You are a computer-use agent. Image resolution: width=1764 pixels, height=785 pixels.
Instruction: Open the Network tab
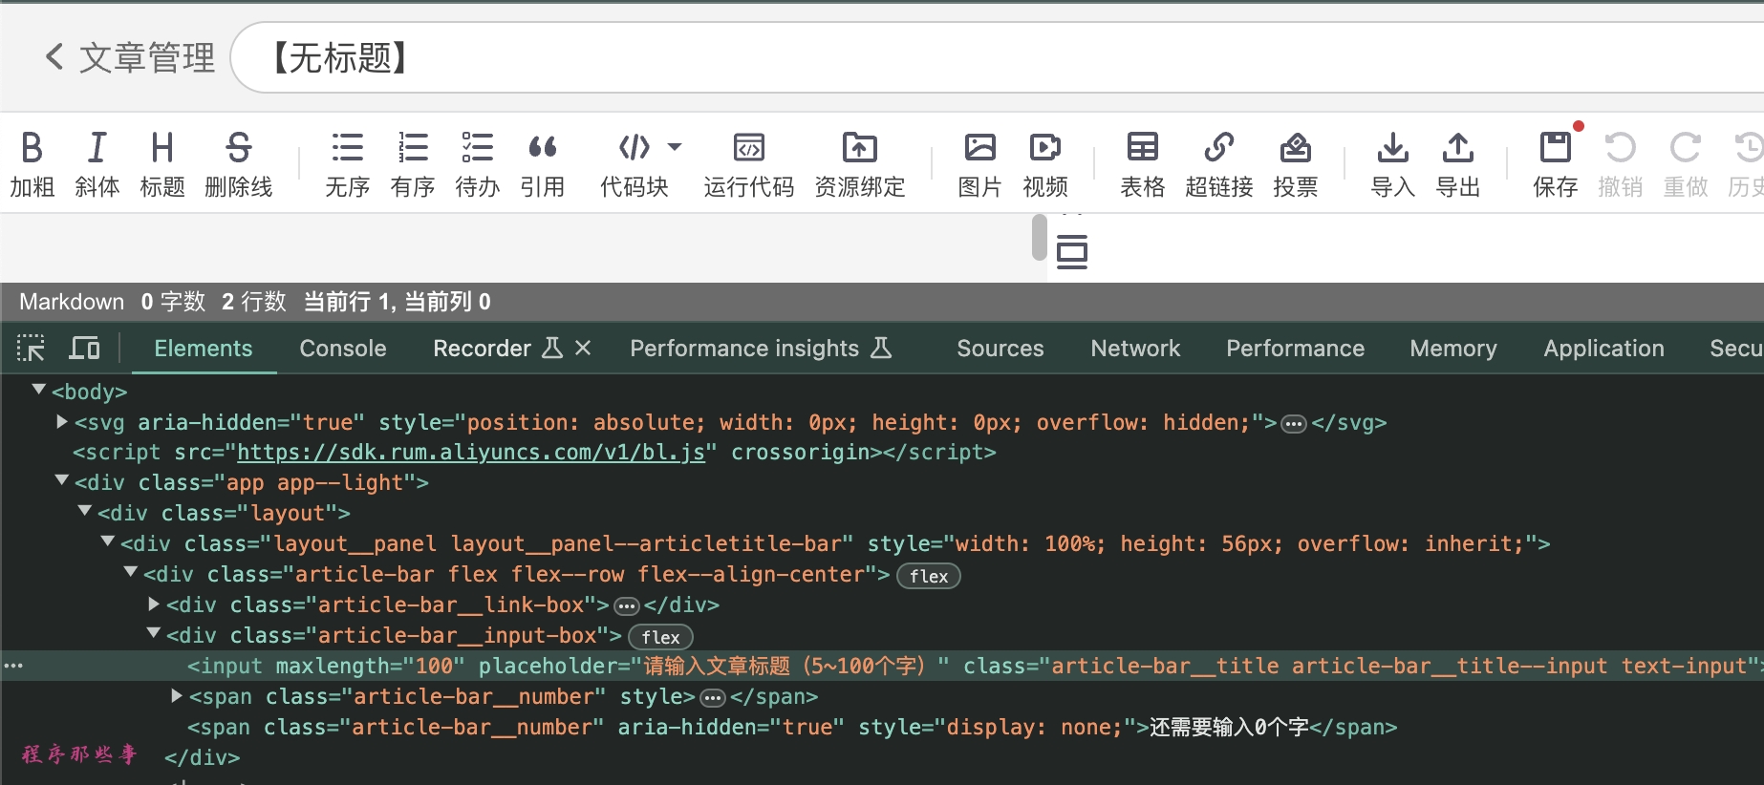pyautogui.click(x=1134, y=349)
